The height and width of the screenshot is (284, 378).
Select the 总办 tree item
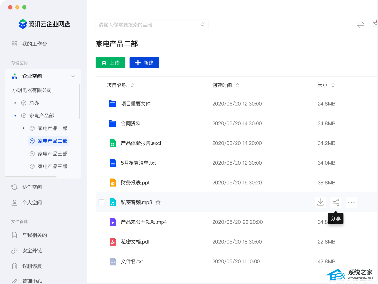tap(34, 103)
